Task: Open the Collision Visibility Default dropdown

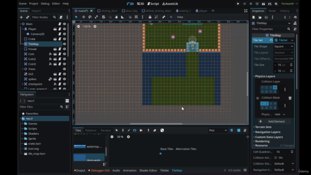Action: click(284, 164)
